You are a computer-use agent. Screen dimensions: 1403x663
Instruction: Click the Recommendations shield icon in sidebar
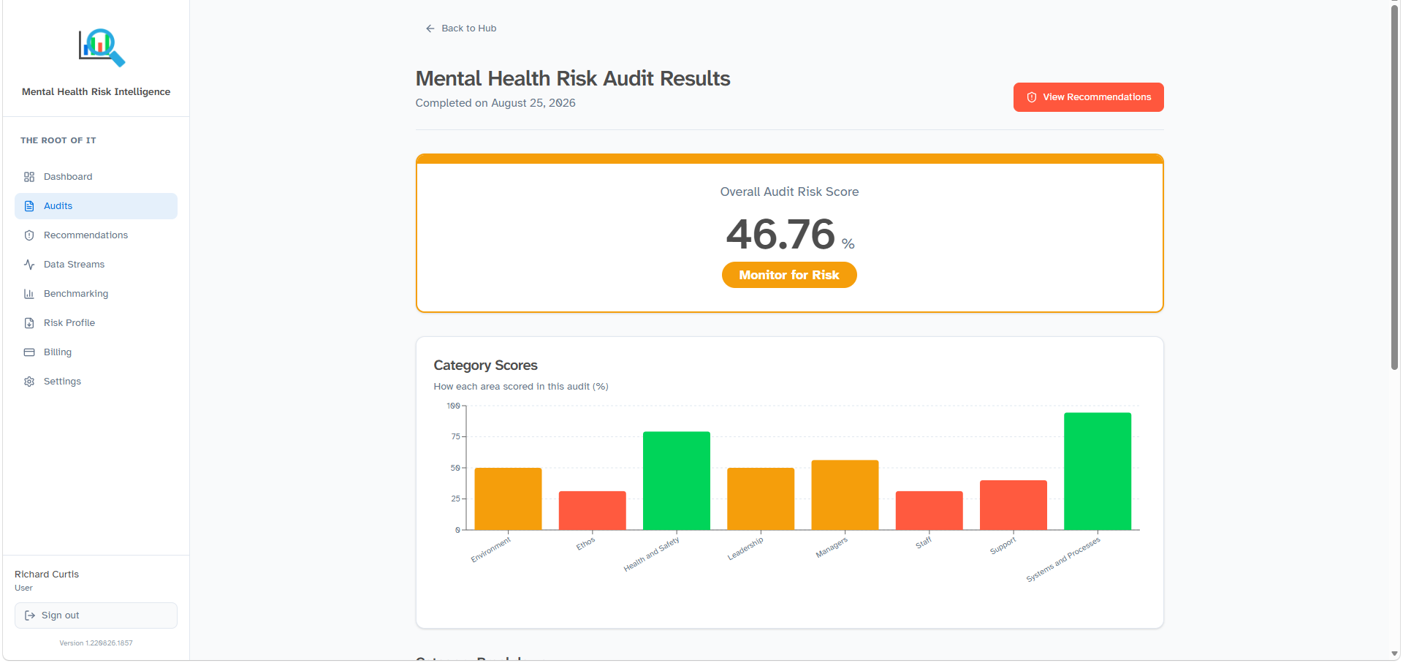point(29,235)
